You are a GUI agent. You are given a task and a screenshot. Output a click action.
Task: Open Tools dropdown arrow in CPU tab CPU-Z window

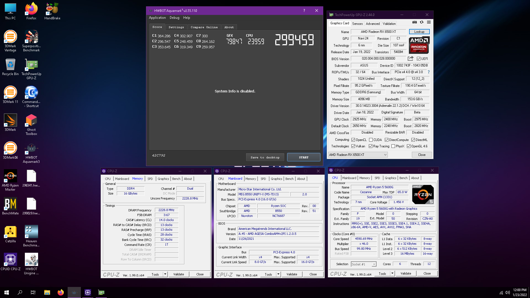[x=392, y=273]
